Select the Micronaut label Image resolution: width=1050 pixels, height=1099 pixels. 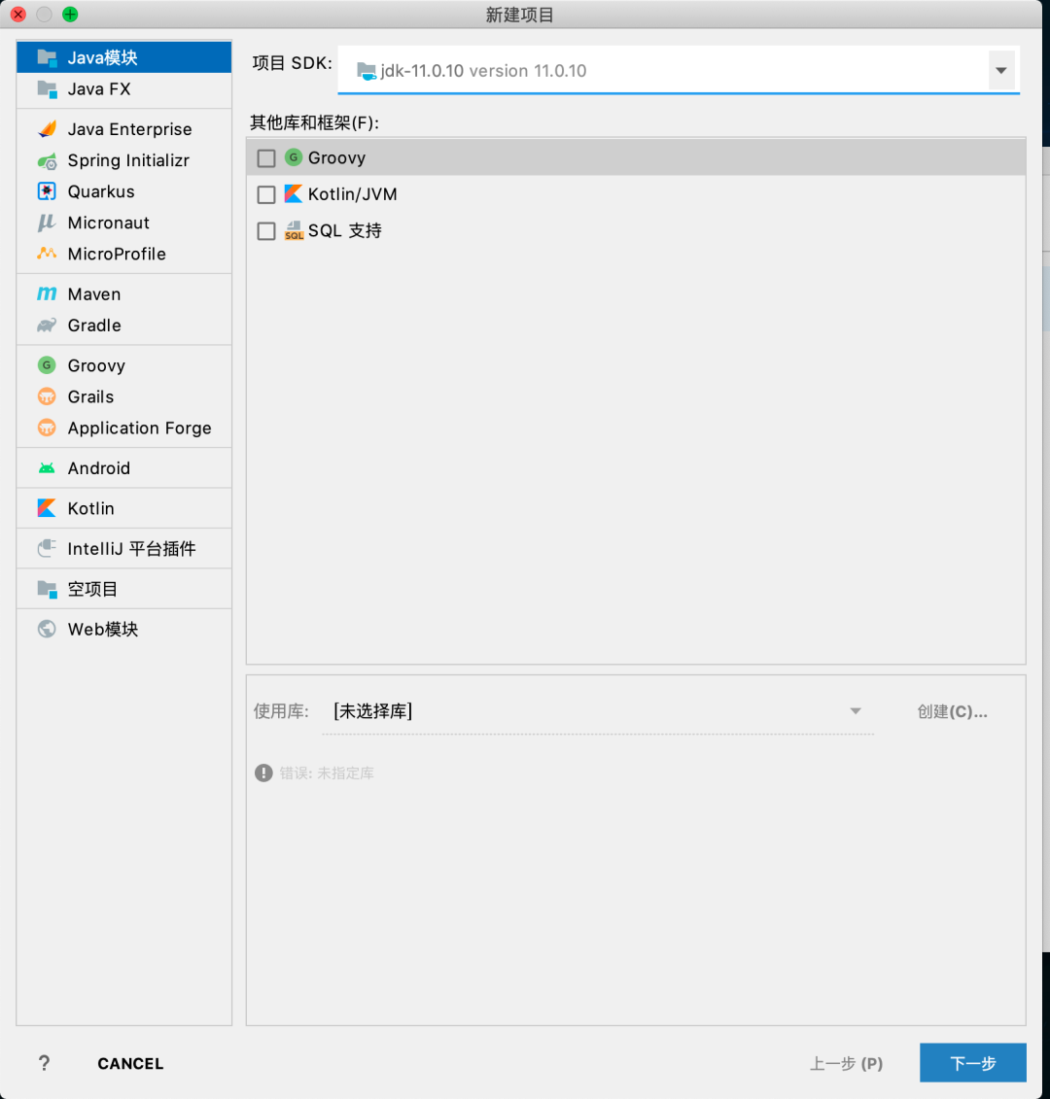pos(109,223)
